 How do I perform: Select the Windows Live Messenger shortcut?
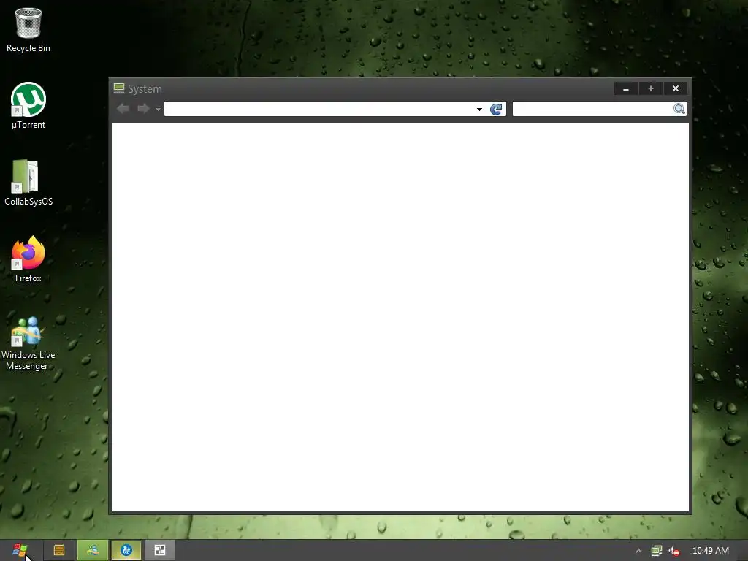click(28, 343)
